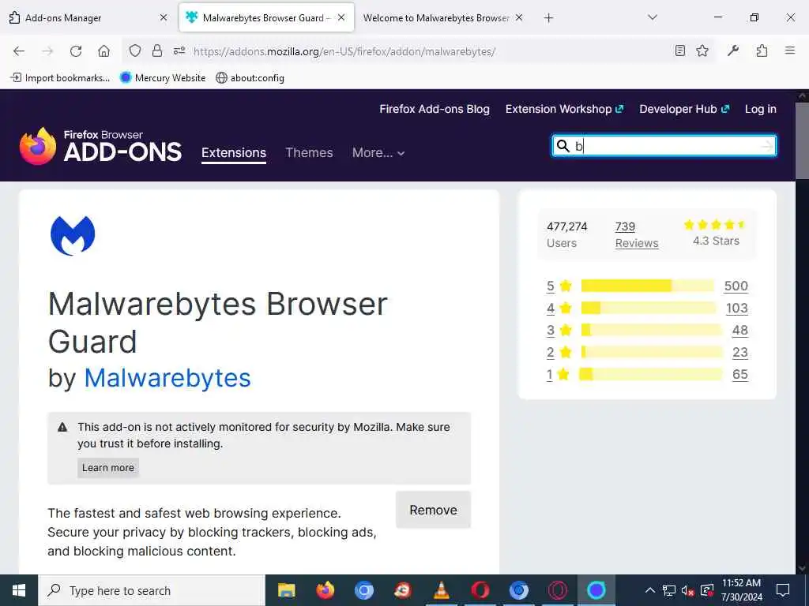Open Firefox from the taskbar
809x606 pixels.
pos(325,590)
